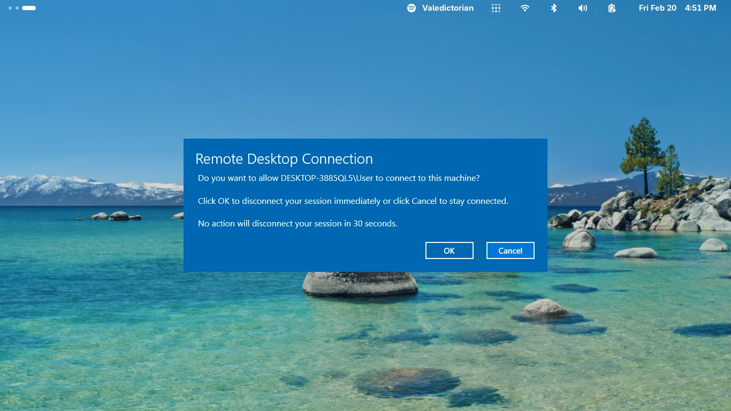
Task: Select the second workspace dot
Action: pos(17,8)
